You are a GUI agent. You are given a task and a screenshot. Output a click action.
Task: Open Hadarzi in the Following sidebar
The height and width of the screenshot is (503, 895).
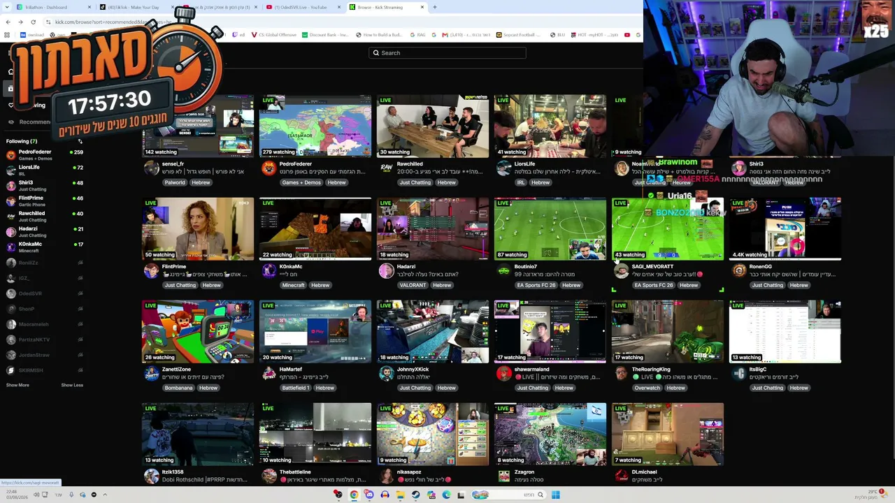click(x=43, y=231)
